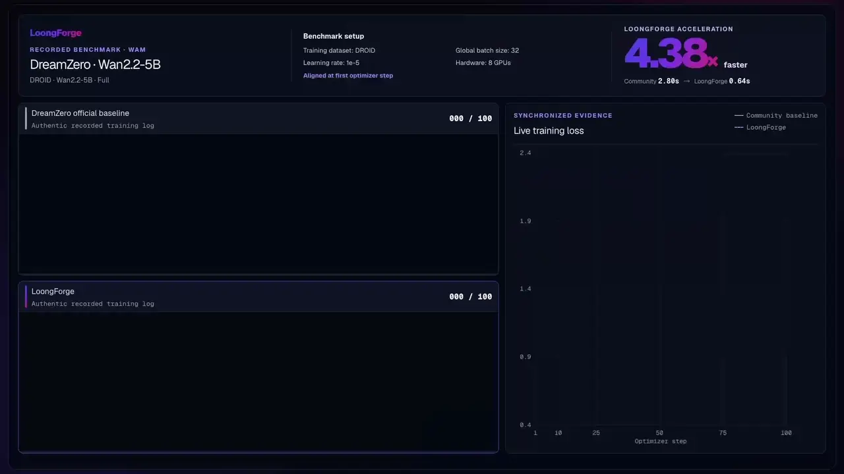The height and width of the screenshot is (474, 844).
Task: Click x-axis tick label 75
Action: [x=723, y=433]
